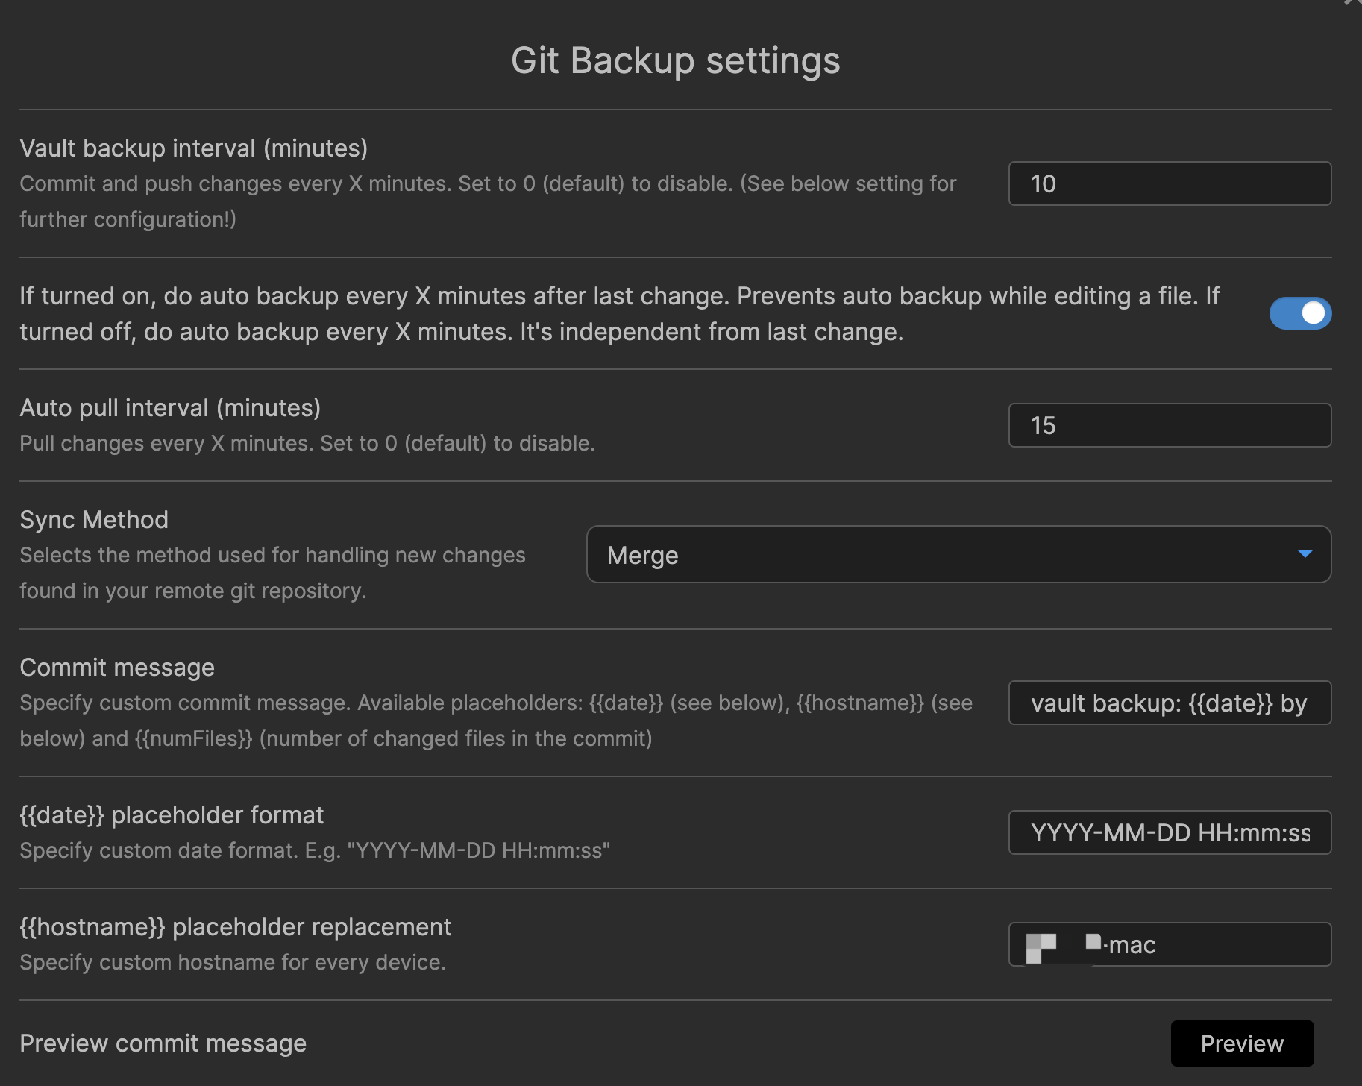This screenshot has width=1362, height=1086.
Task: Click the Commit message input field
Action: tap(1170, 703)
